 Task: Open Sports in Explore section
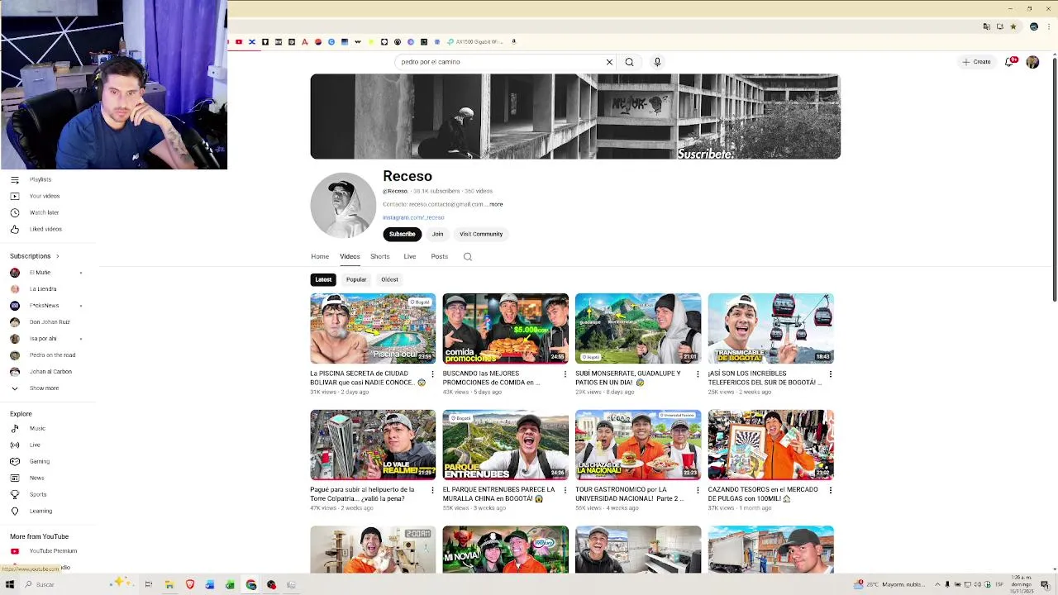[x=38, y=494]
